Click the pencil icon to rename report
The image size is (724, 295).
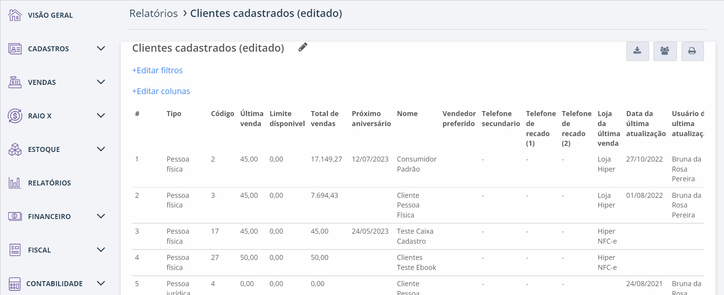coord(303,47)
